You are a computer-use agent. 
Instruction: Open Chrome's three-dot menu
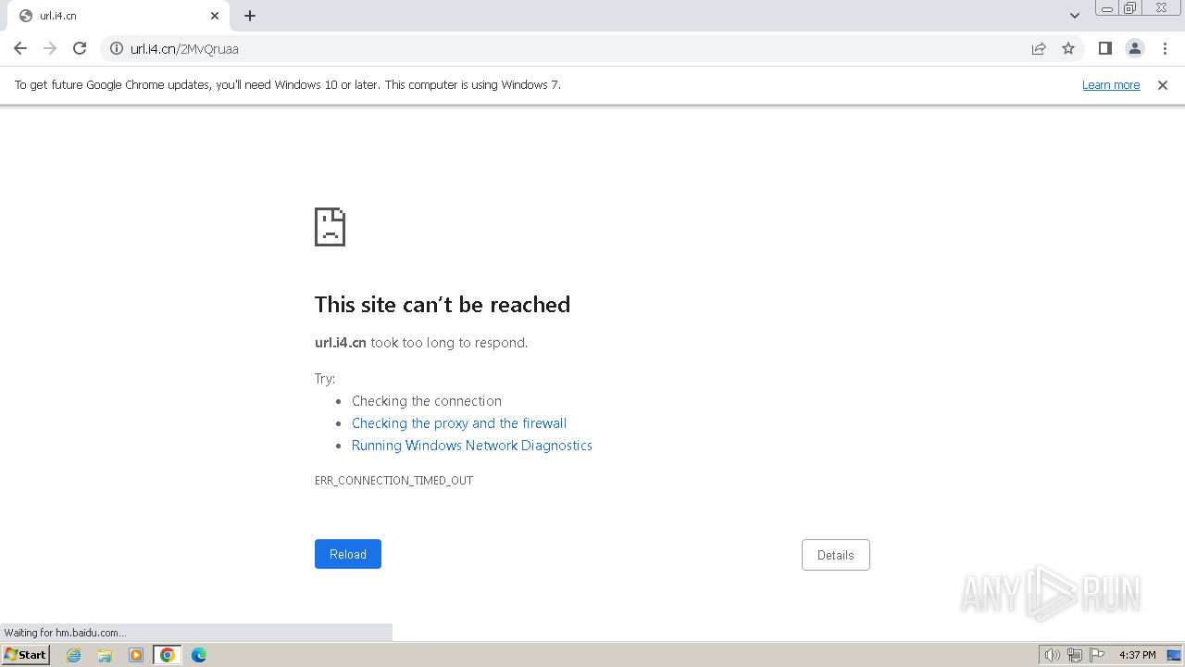pos(1165,49)
